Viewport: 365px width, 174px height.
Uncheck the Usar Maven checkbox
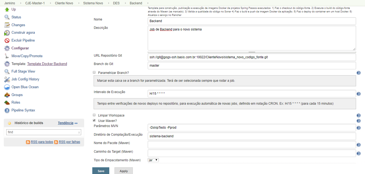94,120
